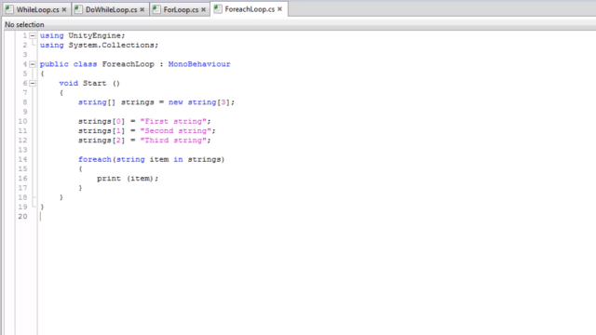Click the ForeachLoop.cs file icon
The image size is (596, 335).
click(x=218, y=9)
